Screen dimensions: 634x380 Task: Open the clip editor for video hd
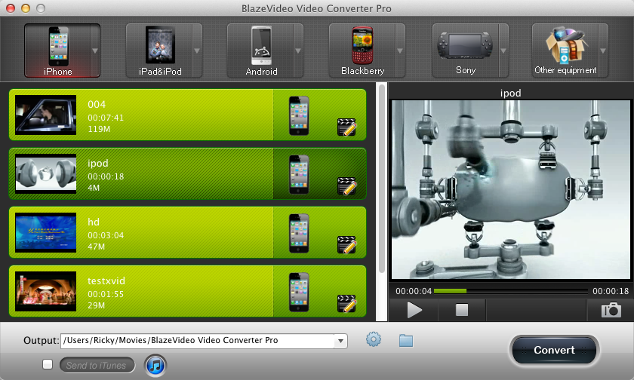[346, 245]
